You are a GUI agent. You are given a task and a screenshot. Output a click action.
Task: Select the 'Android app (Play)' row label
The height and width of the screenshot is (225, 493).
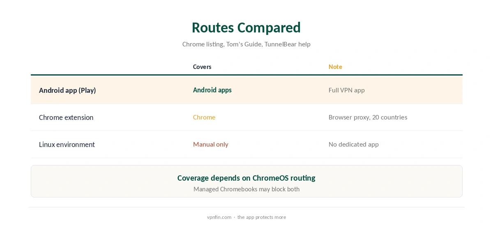pos(67,90)
